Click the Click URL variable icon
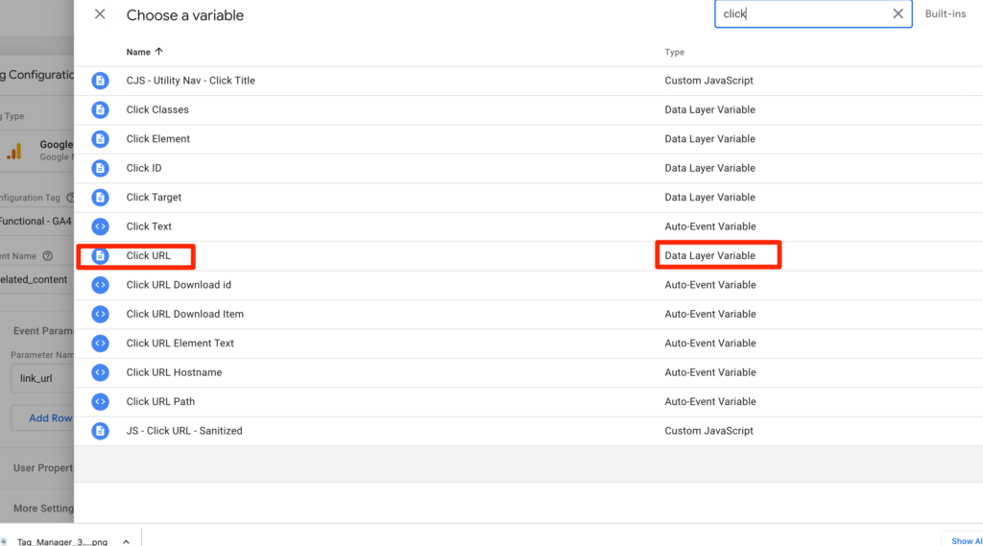 pos(100,256)
